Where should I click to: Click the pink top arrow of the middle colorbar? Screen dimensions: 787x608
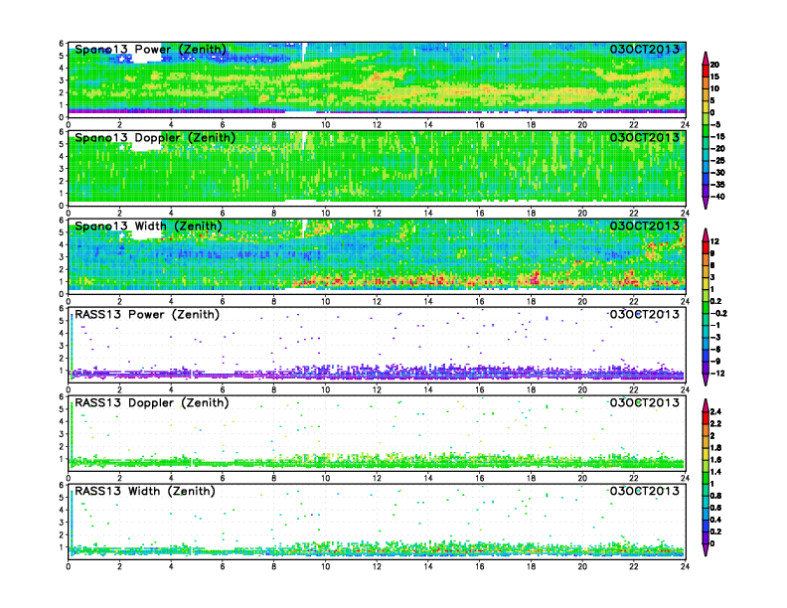pos(706,234)
